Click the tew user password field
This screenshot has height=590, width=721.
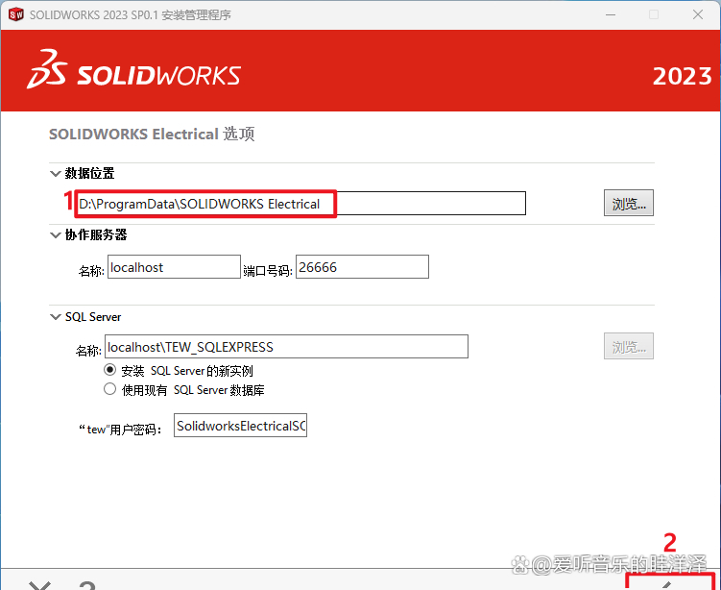pyautogui.click(x=240, y=426)
